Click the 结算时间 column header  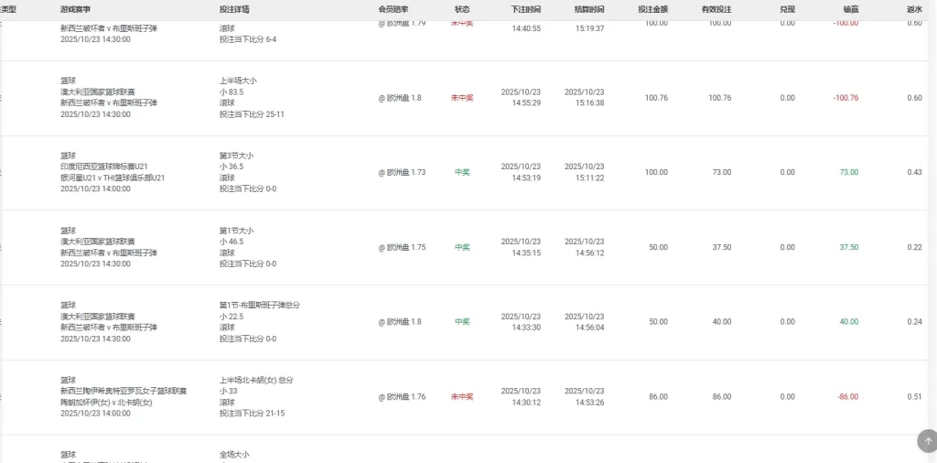[x=589, y=8]
